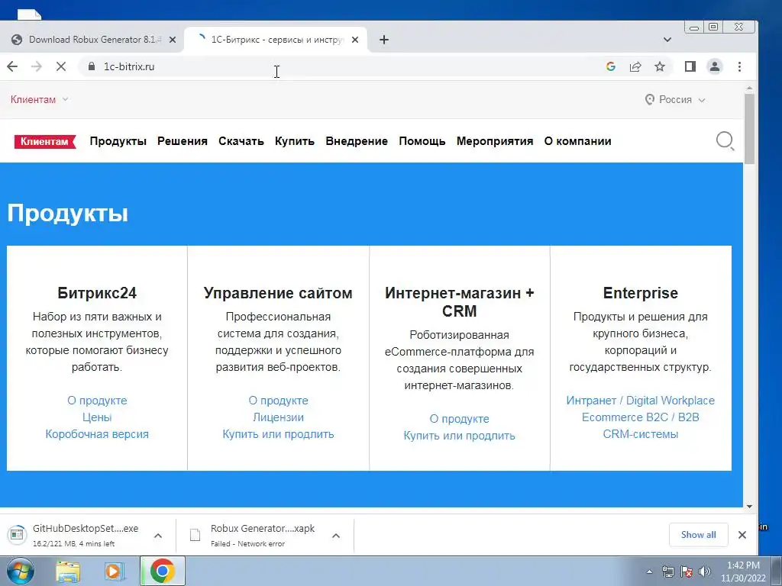Open tab search chevron in Chrome

667,40
